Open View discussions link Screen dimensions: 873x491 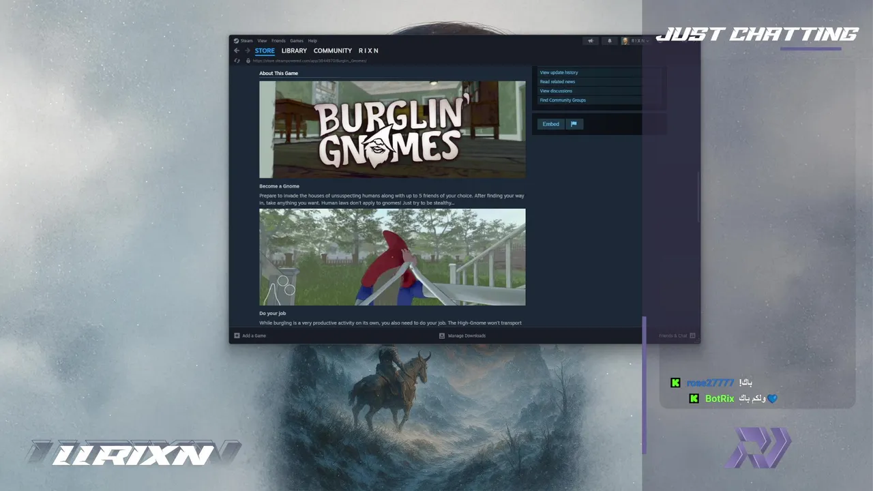(x=556, y=91)
